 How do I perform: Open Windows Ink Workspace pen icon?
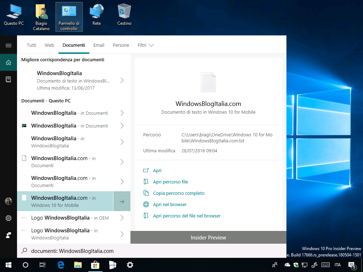314,265
